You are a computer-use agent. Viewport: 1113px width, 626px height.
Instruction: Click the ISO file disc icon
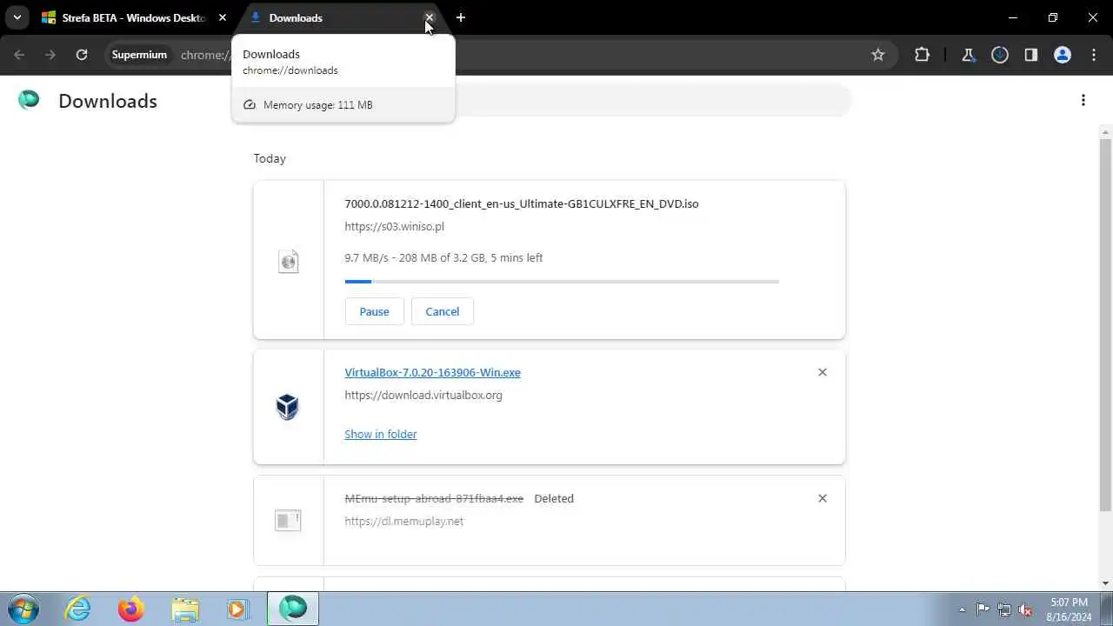288,261
